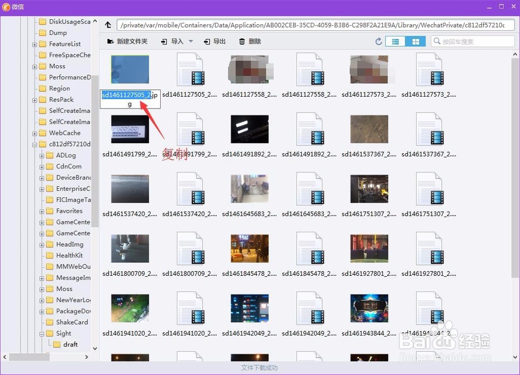
Task: Expand the top-level Moss folder below FeatureList
Action: 34,66
